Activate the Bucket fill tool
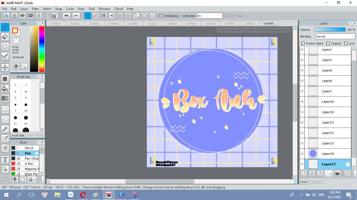This screenshot has height=200, width=357. tap(5, 89)
